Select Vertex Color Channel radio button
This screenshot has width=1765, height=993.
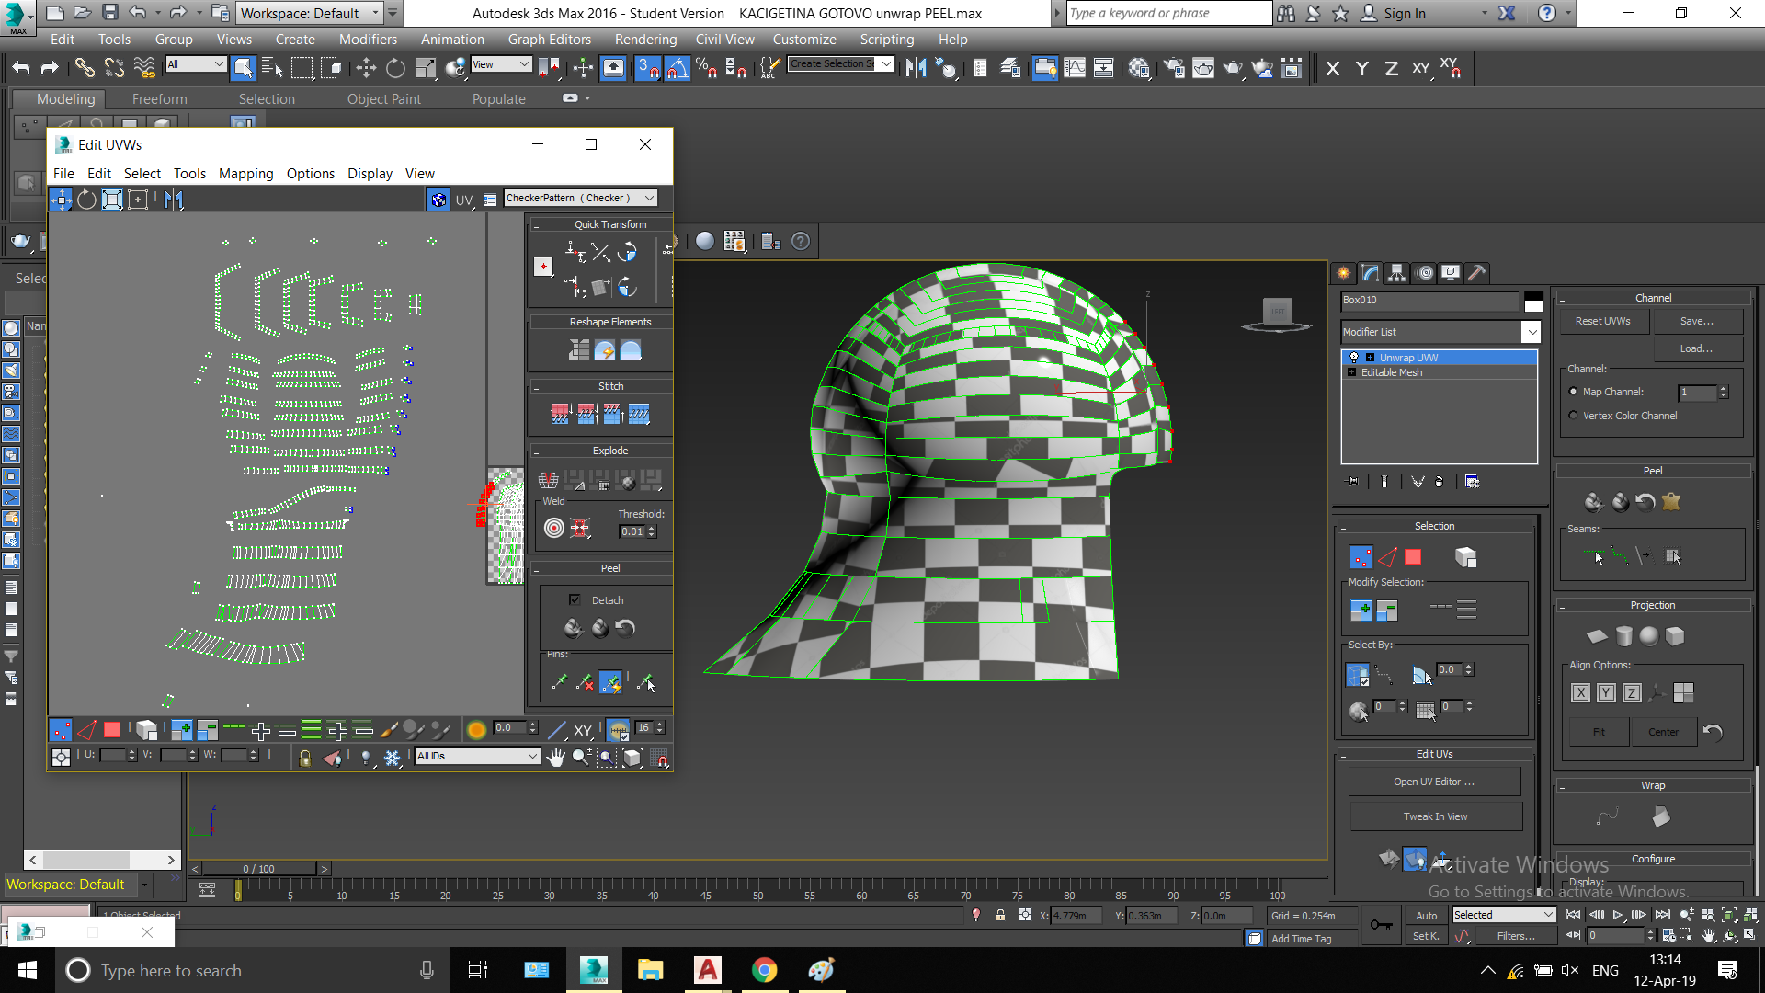(x=1573, y=416)
